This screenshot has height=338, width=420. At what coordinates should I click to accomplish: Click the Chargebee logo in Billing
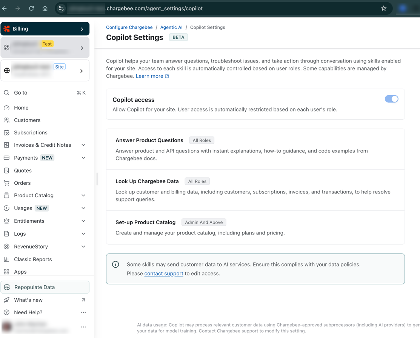[7, 29]
